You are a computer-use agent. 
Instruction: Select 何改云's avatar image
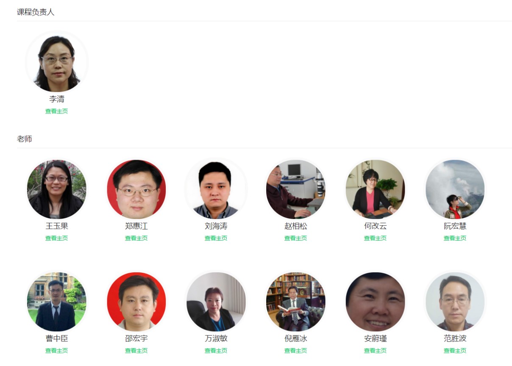click(376, 189)
